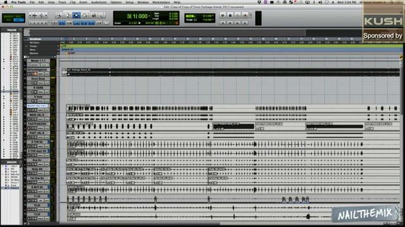Image resolution: width=405 pixels, height=227 pixels.
Task: Open the Marketplace menu
Action: (161, 3)
